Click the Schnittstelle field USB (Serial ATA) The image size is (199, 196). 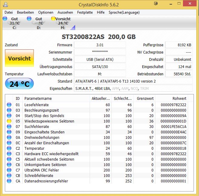coord(100,59)
